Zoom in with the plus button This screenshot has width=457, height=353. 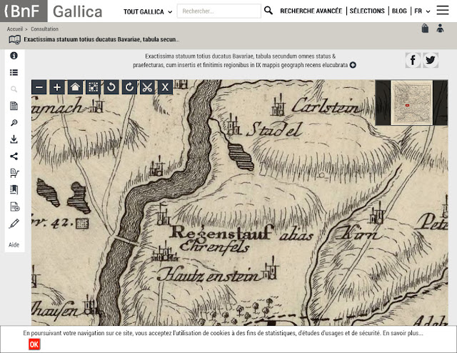(x=57, y=87)
